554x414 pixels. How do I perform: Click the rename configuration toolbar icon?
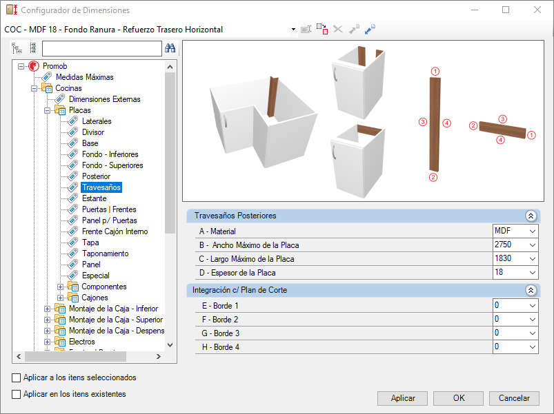[x=306, y=29]
